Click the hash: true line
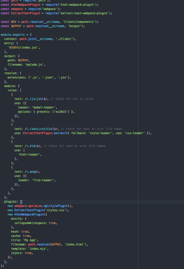The image size is (184, 269). pyautogui.click(x=20, y=232)
